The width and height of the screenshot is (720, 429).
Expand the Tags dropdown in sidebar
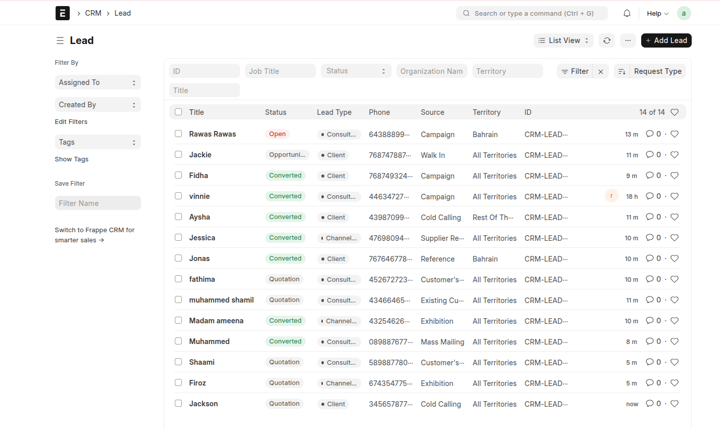(x=98, y=142)
